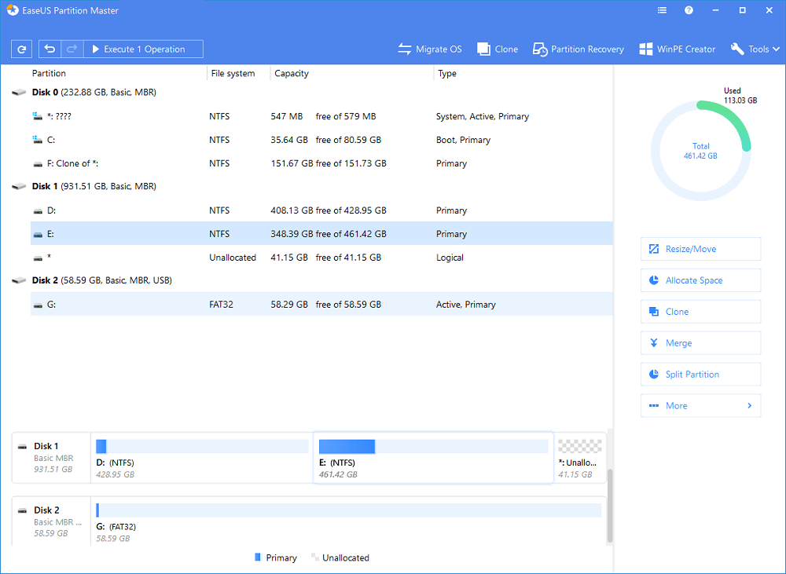The image size is (786, 574).
Task: Expand the More options in the side panel
Action: click(700, 406)
